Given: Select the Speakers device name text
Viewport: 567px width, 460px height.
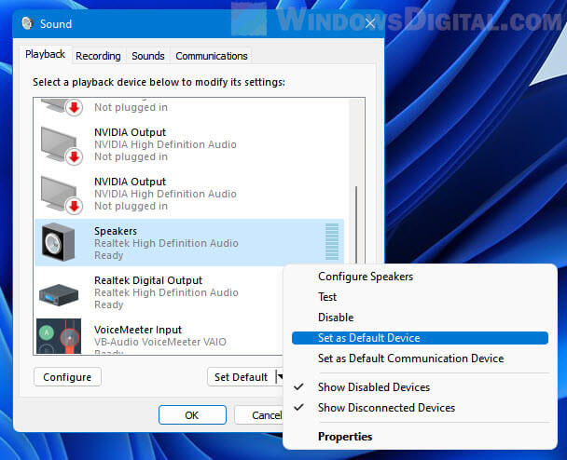Looking at the screenshot, I should [x=116, y=231].
